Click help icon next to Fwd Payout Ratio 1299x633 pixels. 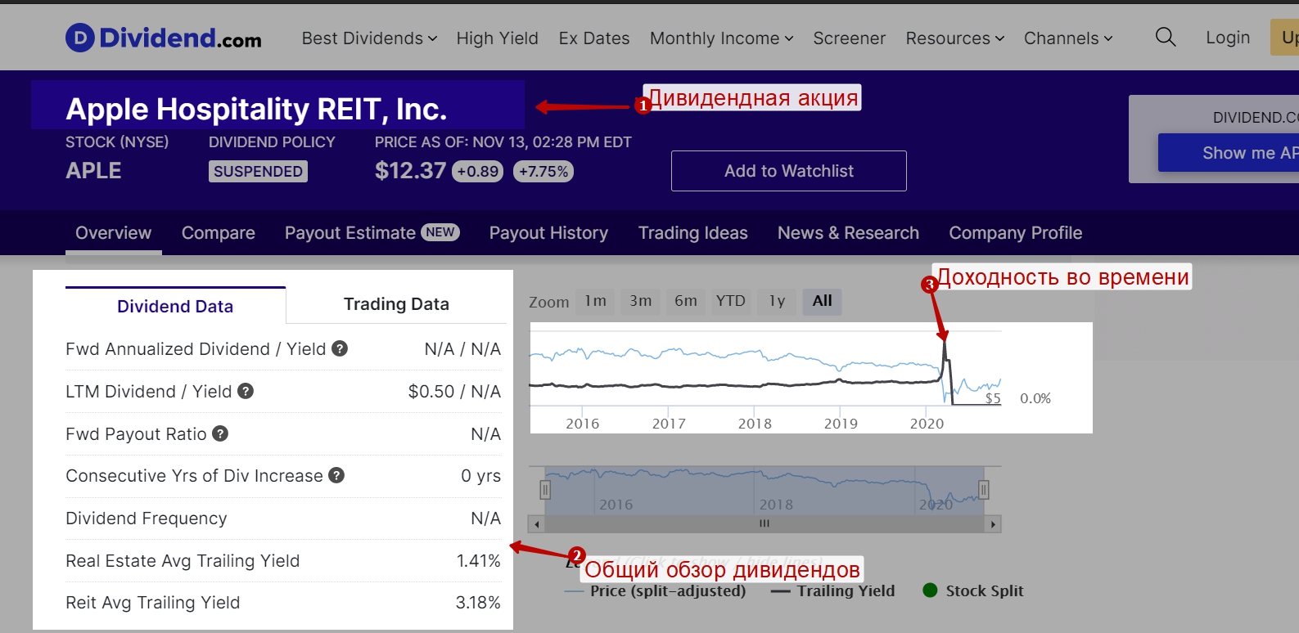click(220, 434)
